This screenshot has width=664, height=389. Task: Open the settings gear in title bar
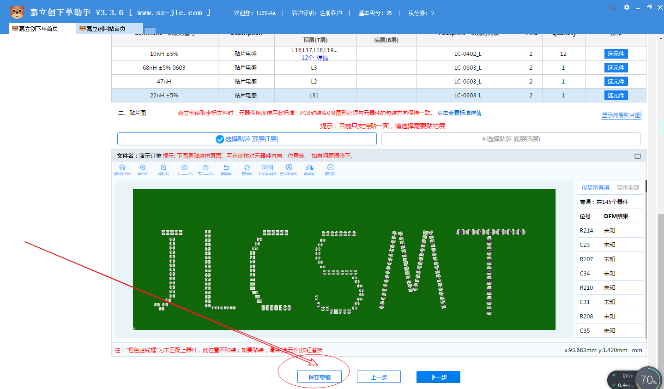[627, 7]
